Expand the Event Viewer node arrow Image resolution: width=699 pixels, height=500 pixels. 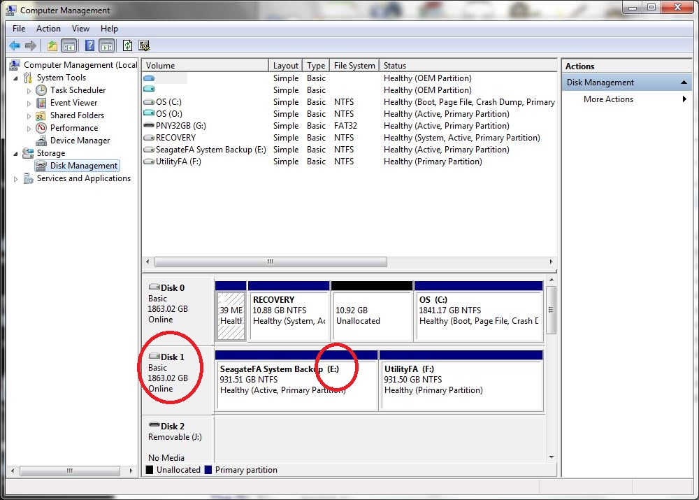coord(29,103)
